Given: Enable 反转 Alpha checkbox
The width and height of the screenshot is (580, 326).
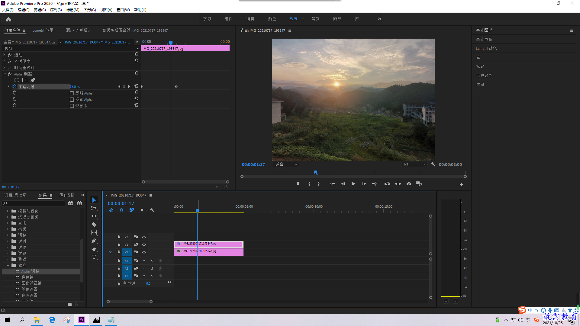Looking at the screenshot, I should click(x=72, y=100).
